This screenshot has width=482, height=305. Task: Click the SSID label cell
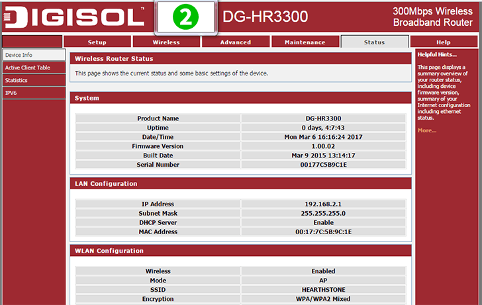(x=158, y=290)
